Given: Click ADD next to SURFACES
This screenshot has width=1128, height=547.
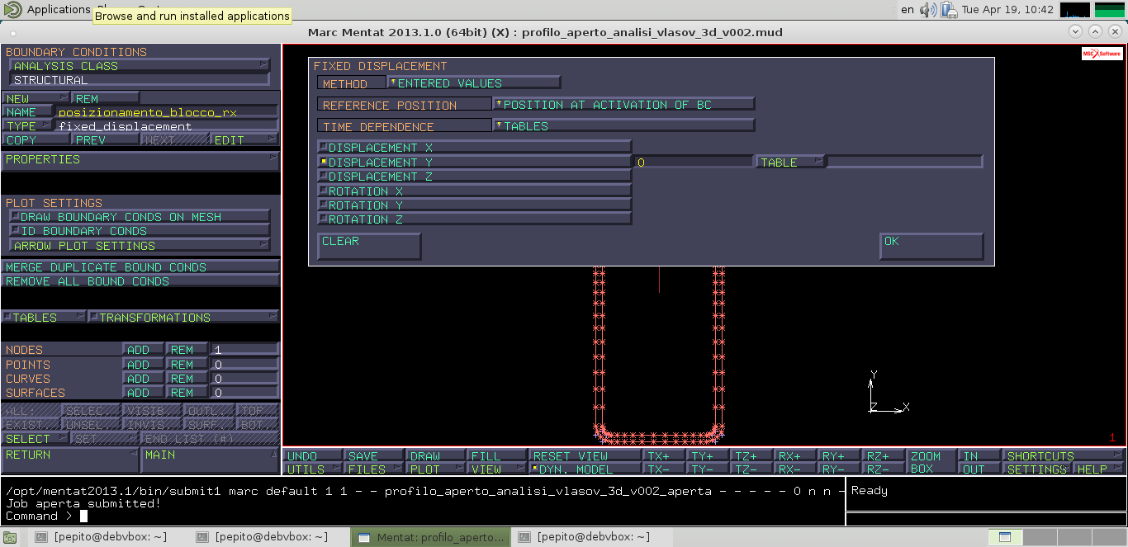Looking at the screenshot, I should coord(144,393).
